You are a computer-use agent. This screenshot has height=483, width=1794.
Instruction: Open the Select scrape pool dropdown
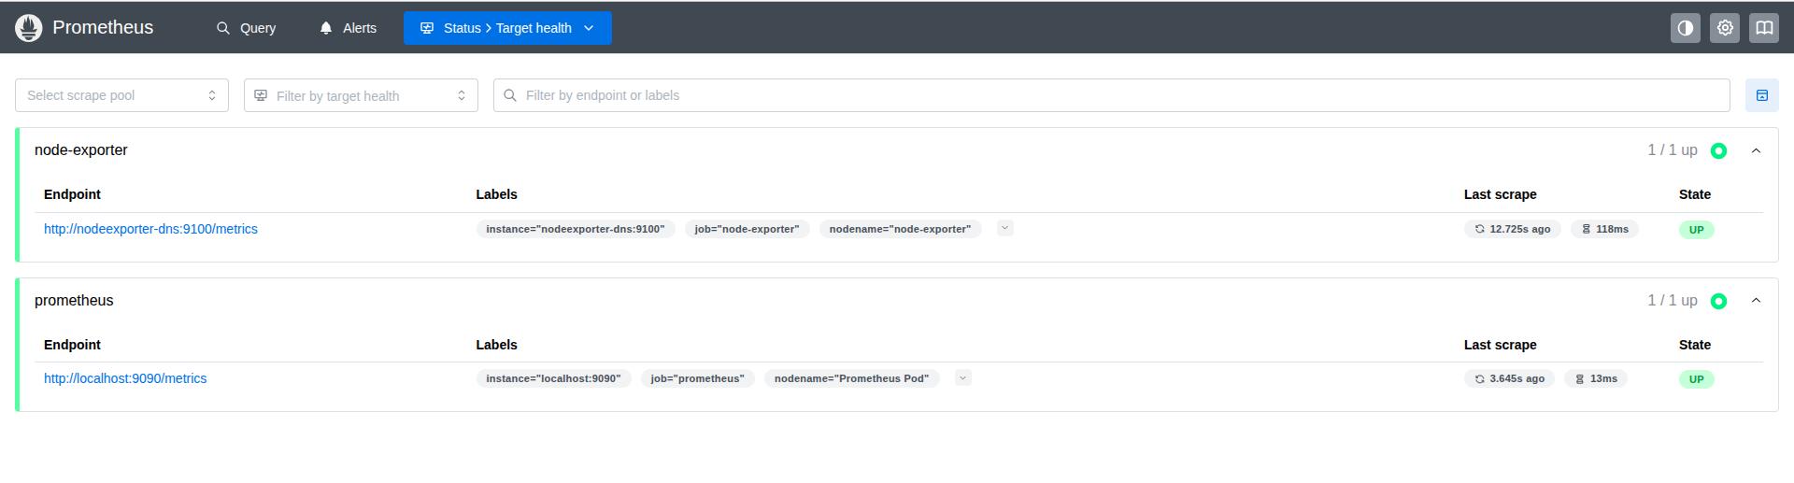point(121,95)
